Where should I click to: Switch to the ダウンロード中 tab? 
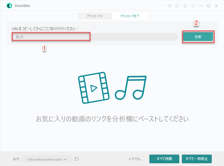95,16
